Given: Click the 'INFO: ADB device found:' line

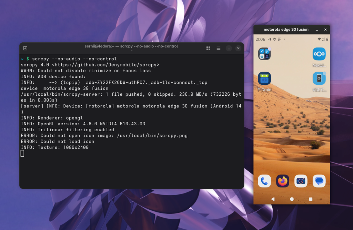Looking at the screenshot, I should (x=53, y=76).
